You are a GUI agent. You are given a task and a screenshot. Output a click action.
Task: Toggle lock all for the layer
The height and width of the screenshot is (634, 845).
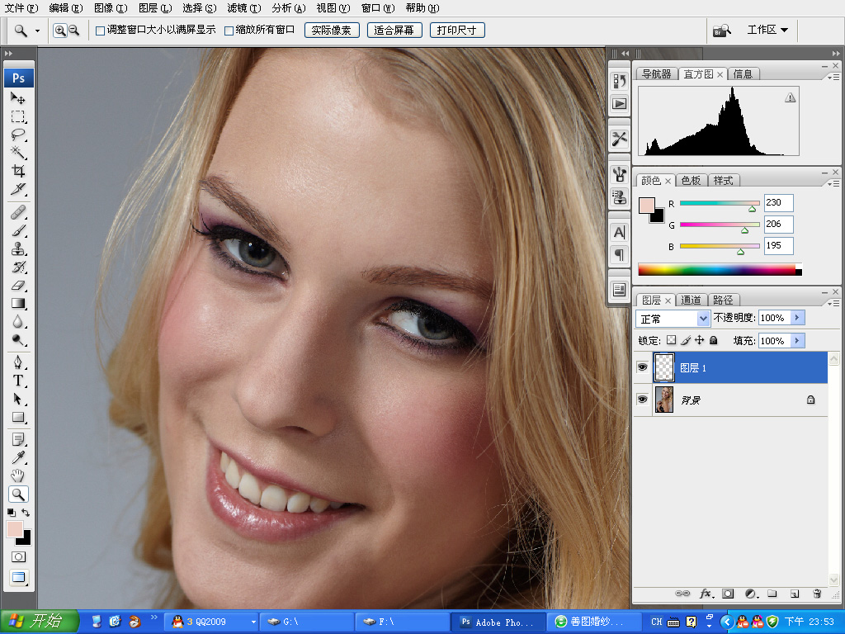pyautogui.click(x=714, y=340)
